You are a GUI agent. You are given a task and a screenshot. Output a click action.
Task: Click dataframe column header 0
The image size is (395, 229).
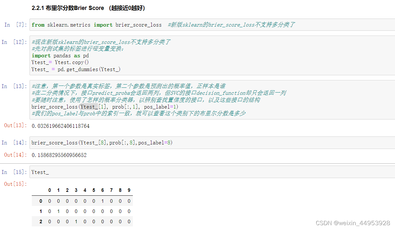pyautogui.click(x=49, y=190)
